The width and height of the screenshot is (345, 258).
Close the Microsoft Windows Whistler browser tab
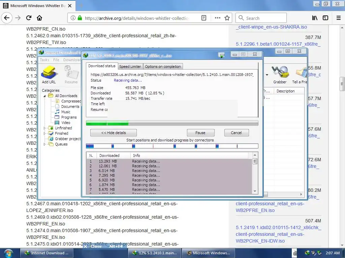tap(70, 6)
